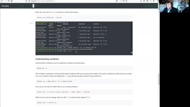Open the browser library icon
Screen dimensions: 190x107
[144, 1]
